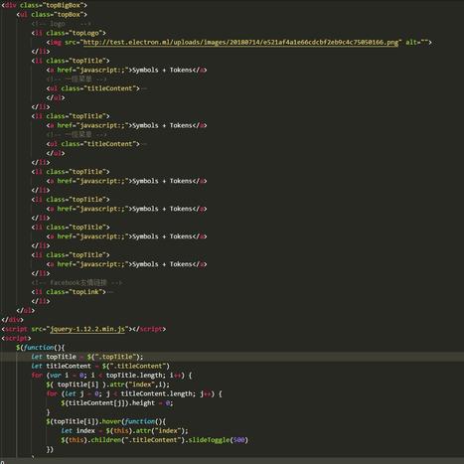The width and height of the screenshot is (464, 464).
Task: Click the let titleContent = $(".titleContent") line
Action: (x=100, y=366)
